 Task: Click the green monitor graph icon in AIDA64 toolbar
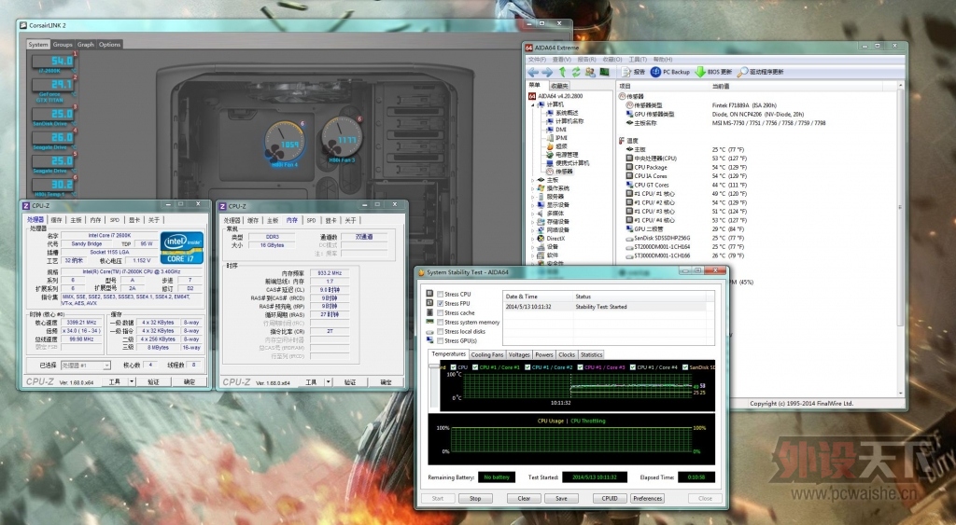point(604,72)
